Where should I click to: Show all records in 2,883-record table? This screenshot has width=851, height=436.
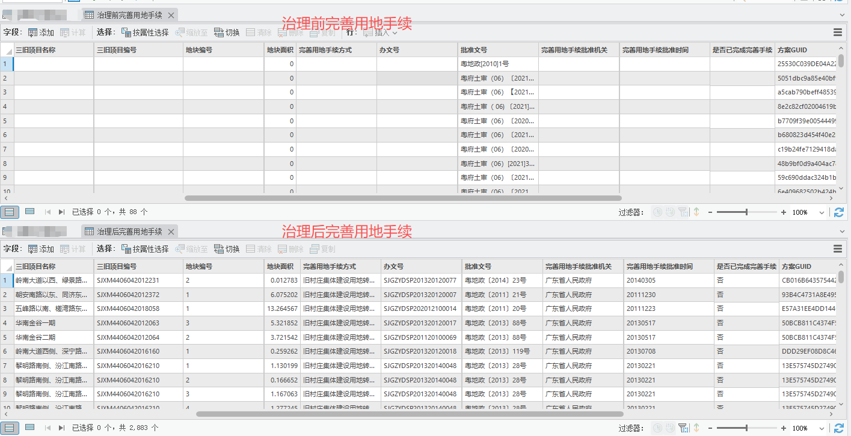9,428
